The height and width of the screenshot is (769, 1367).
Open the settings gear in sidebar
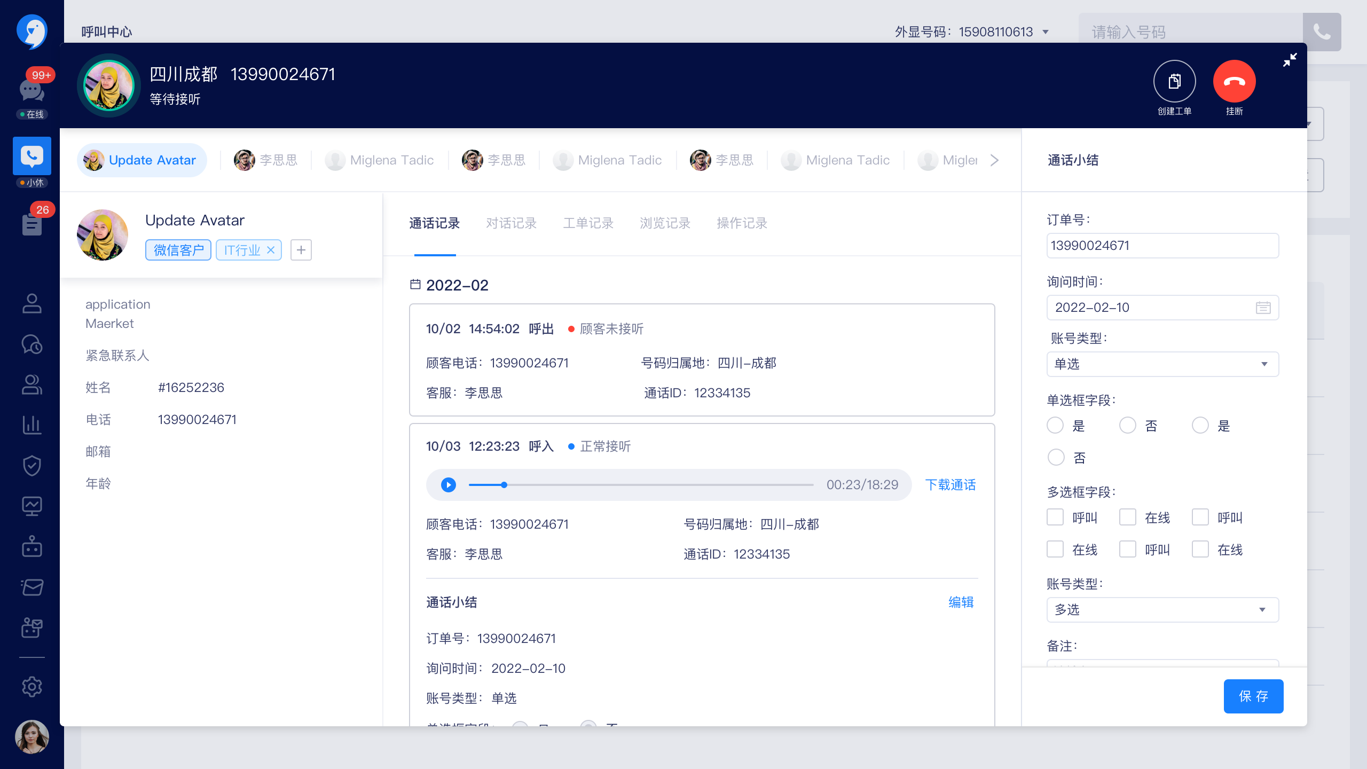point(32,686)
